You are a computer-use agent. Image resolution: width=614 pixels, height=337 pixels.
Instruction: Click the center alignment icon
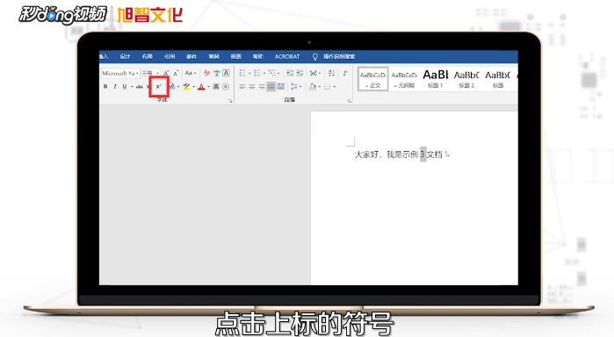tap(252, 87)
